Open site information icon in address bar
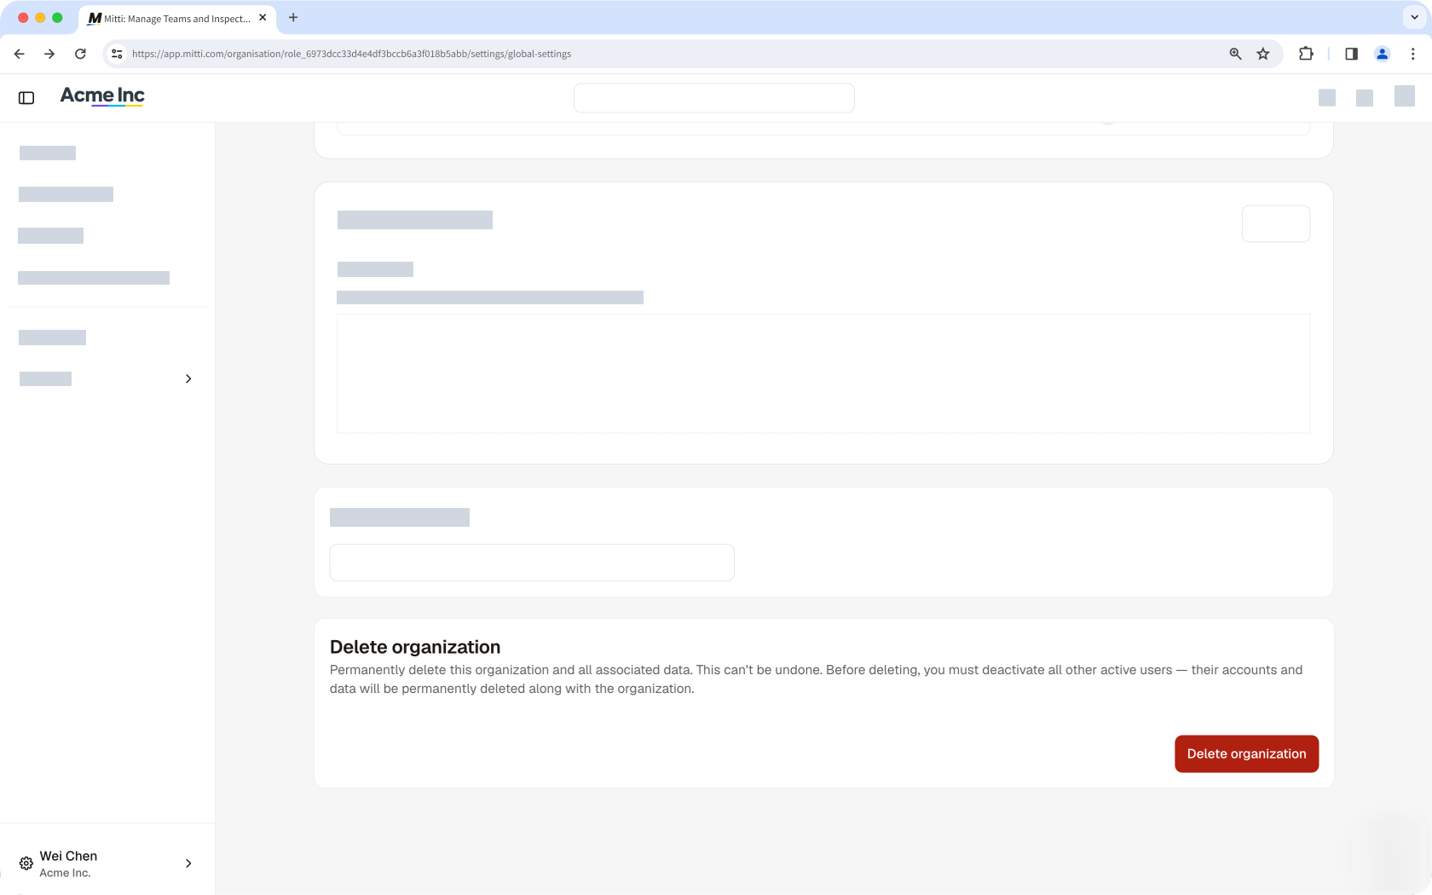The image size is (1432, 895). click(x=117, y=54)
